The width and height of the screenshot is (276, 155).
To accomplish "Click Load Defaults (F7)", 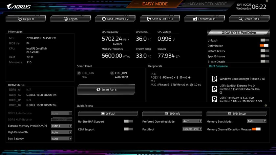I will click(115, 19).
